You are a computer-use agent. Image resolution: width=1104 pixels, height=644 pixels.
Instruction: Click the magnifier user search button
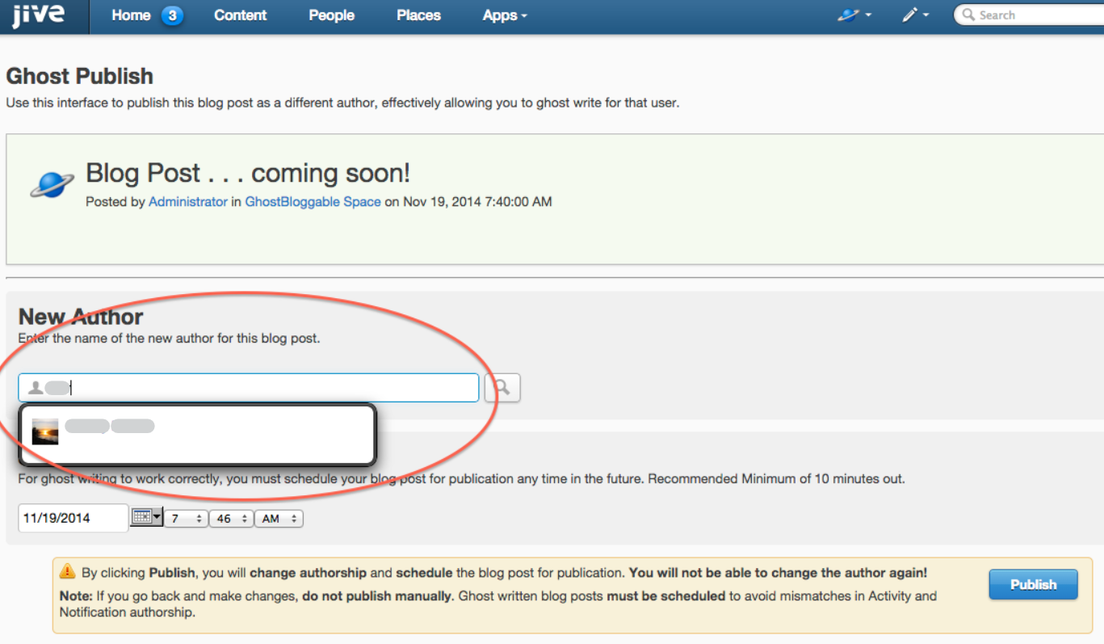tap(502, 388)
